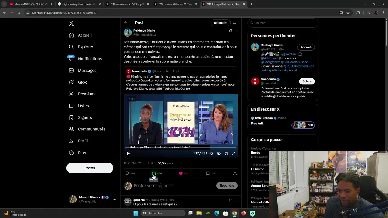The width and height of the screenshot is (388, 218).
Task: Open File Explorer from the taskbar
Action: [199, 213]
